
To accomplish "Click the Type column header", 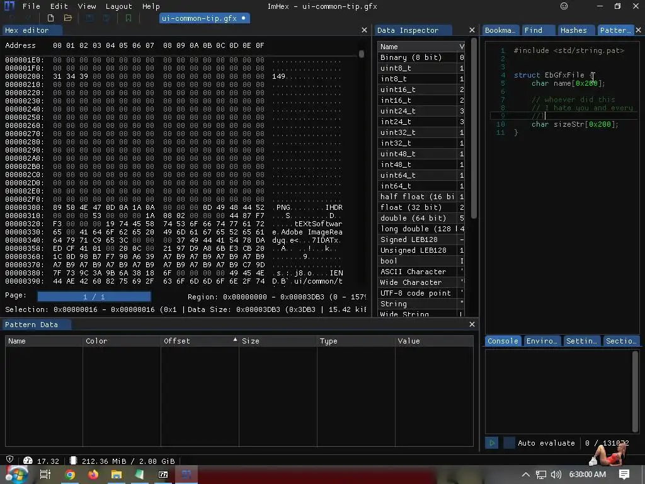I will pos(356,341).
